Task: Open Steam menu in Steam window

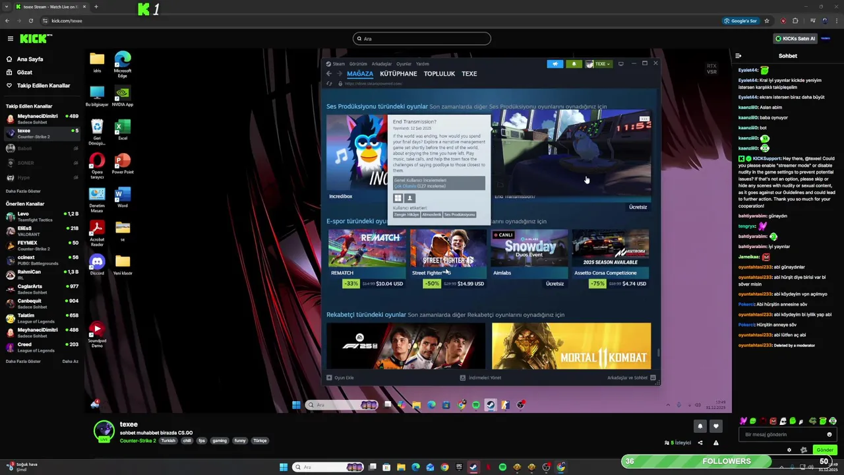Action: pos(338,64)
